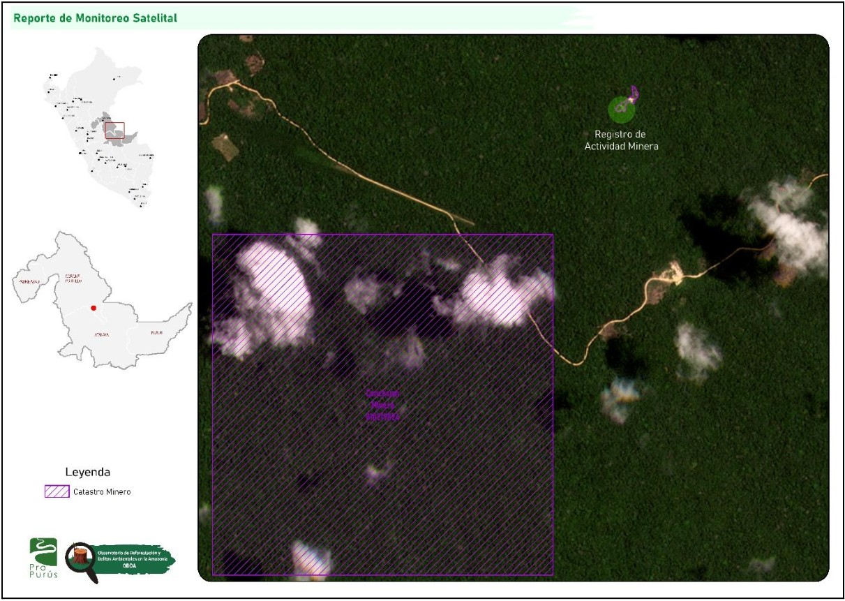845x601 pixels.
Task: Click the red rectangle on the Peru map
Action: (x=114, y=130)
